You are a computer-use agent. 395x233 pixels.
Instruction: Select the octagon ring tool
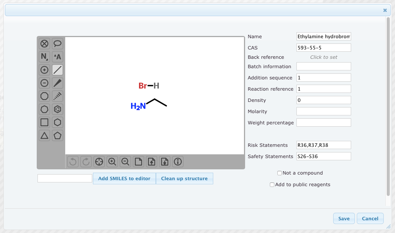coord(44,96)
